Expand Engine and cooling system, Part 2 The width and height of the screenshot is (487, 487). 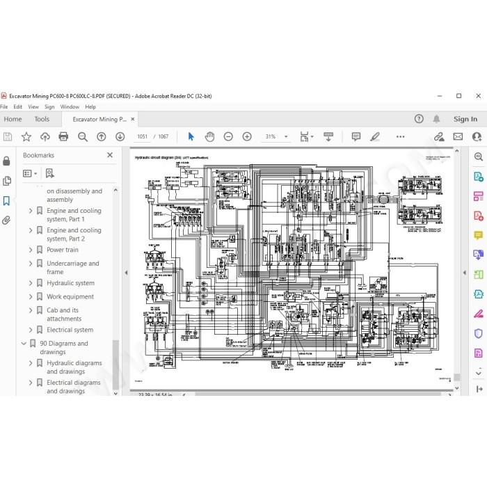[31, 230]
